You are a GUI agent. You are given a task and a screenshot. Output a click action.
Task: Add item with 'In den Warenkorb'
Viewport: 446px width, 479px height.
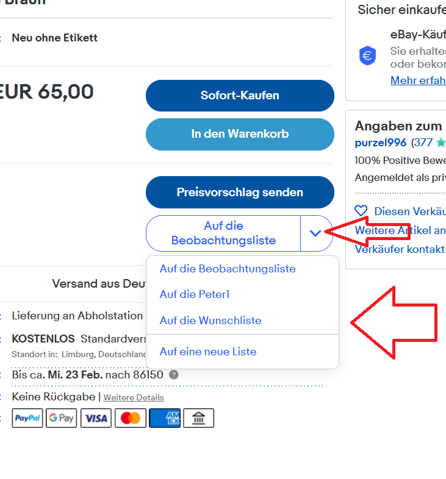pyautogui.click(x=240, y=134)
